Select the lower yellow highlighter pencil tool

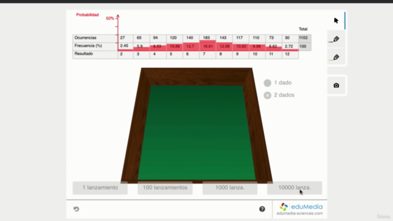[336, 57]
